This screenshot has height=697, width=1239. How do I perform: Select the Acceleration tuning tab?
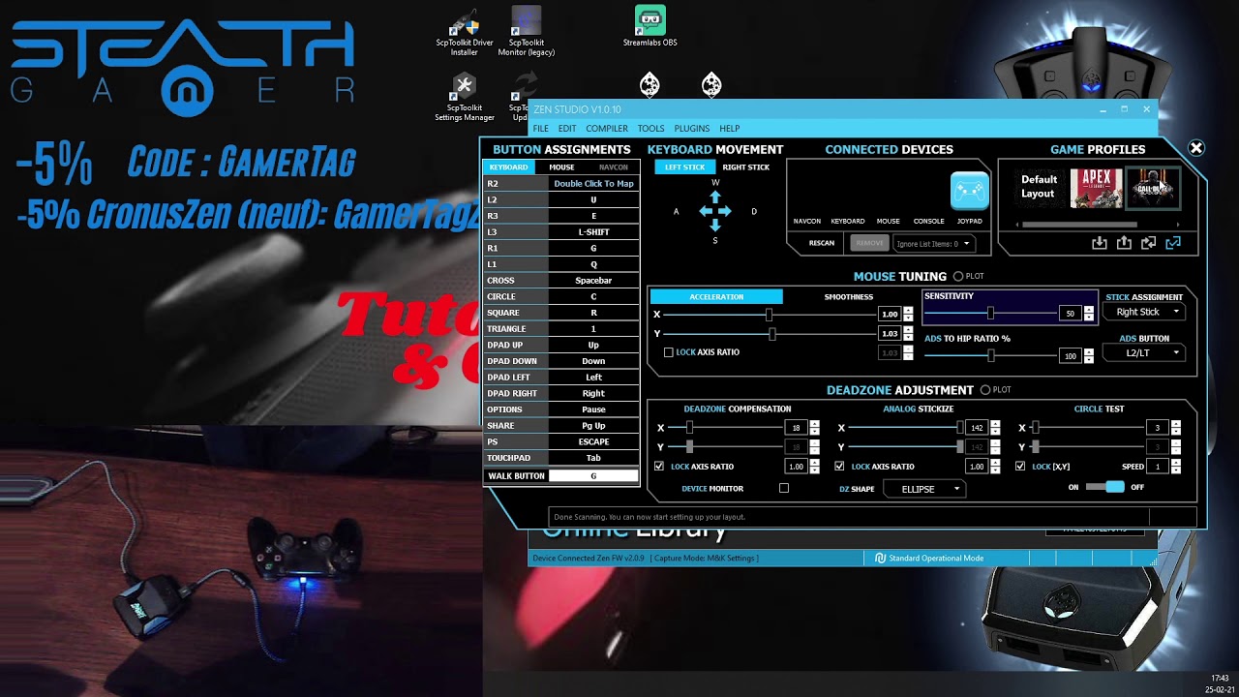pyautogui.click(x=716, y=297)
